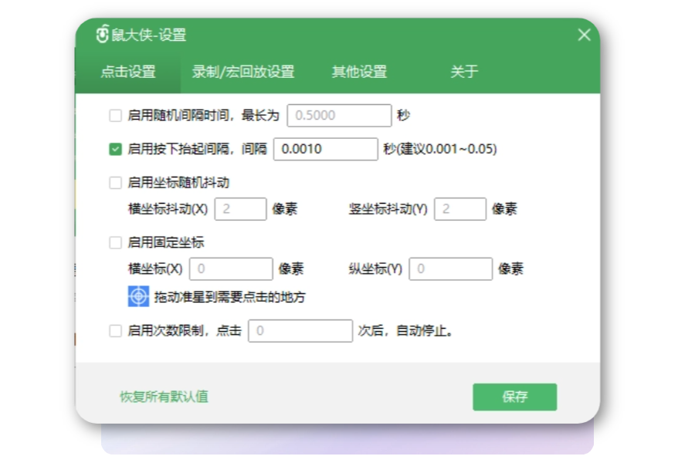Screen dimensions: 695x463
Task: Tick the 启用坐标随机抖动 checkbox
Action: click(115, 183)
